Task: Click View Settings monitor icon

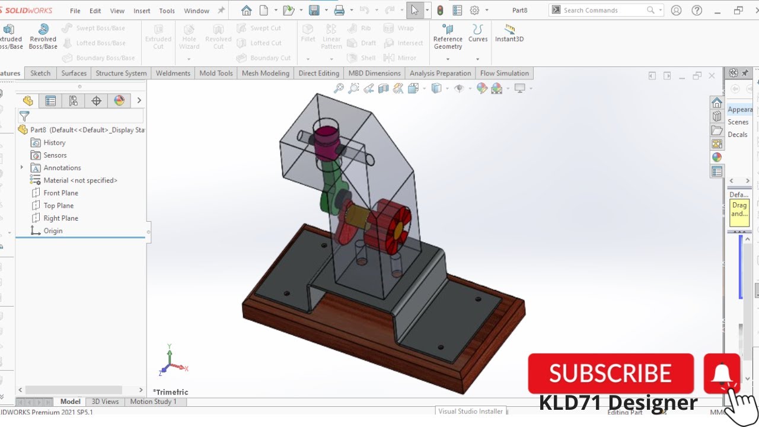Action: point(520,88)
